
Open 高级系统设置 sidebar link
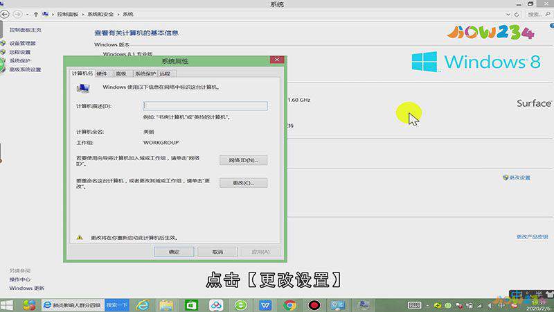pos(25,70)
